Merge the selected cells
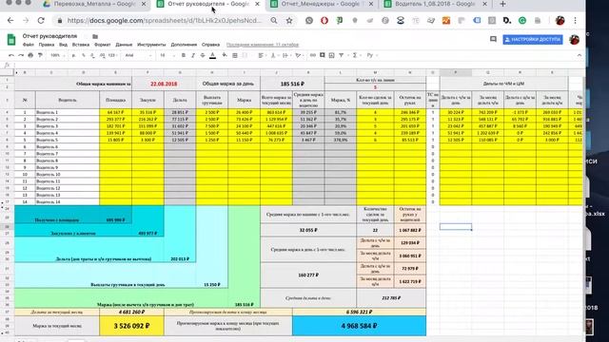The height and width of the screenshot is (342, 609). [245, 55]
